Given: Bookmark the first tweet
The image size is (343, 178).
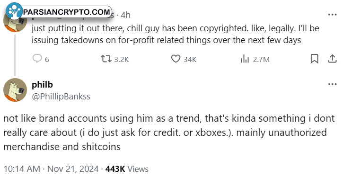Looking at the screenshot, I should [314, 59].
